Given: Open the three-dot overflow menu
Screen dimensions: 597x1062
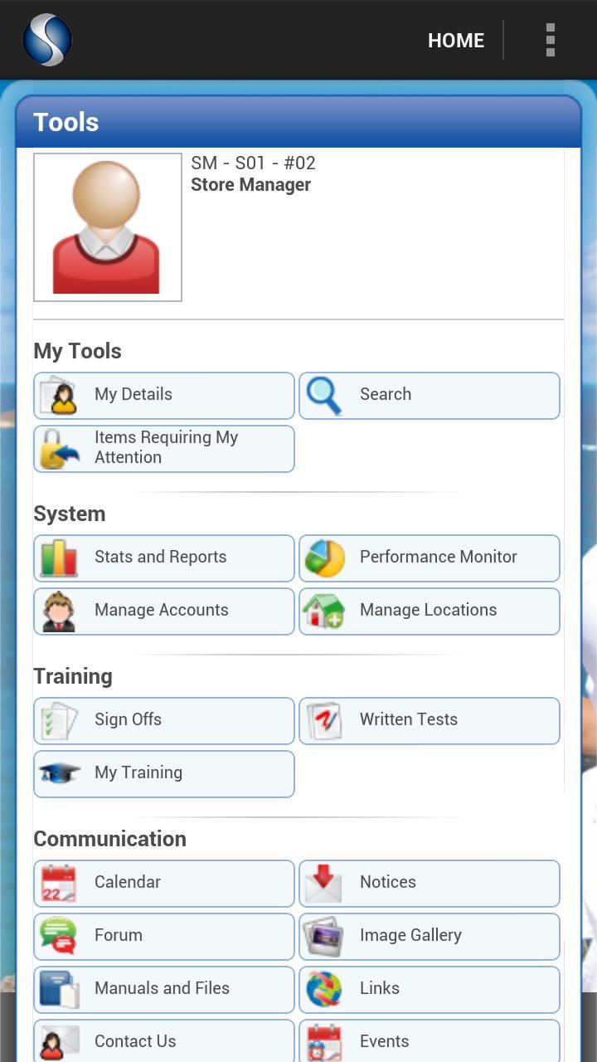Looking at the screenshot, I should tap(550, 40).
